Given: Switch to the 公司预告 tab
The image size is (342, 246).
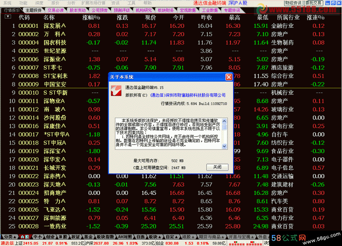Looking at the screenshot, I should (100, 10).
